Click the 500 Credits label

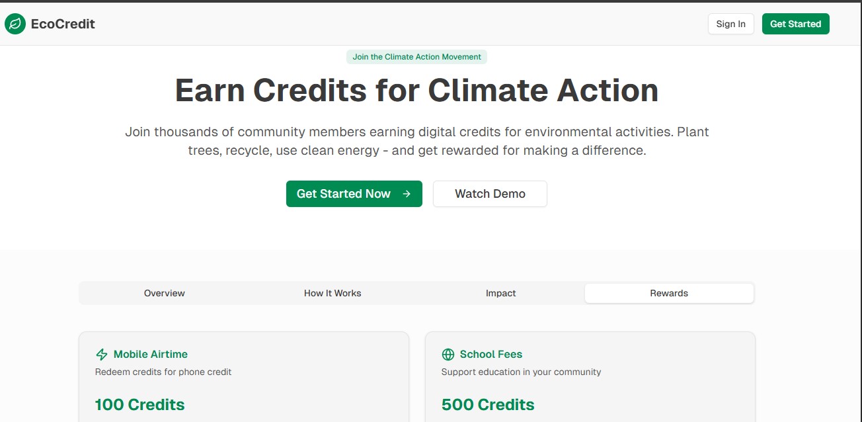point(488,404)
